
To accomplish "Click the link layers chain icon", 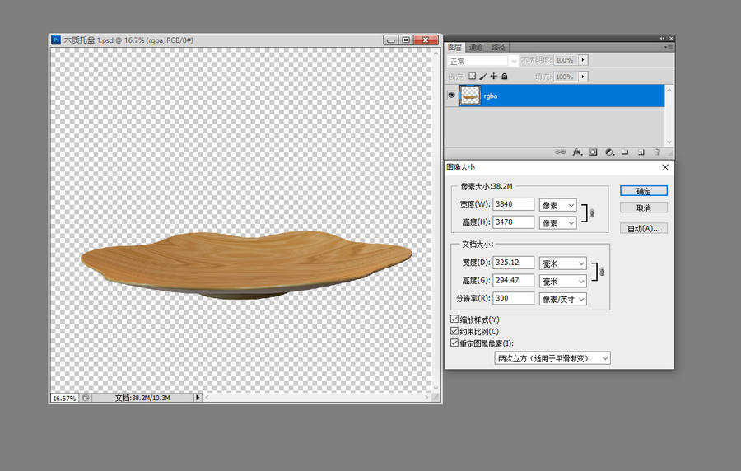I will pos(560,152).
